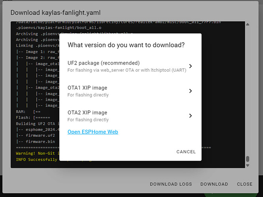The height and width of the screenshot is (197, 263).
Task: Click the 'firmware.uf2' line in the log
Action: 36,136
